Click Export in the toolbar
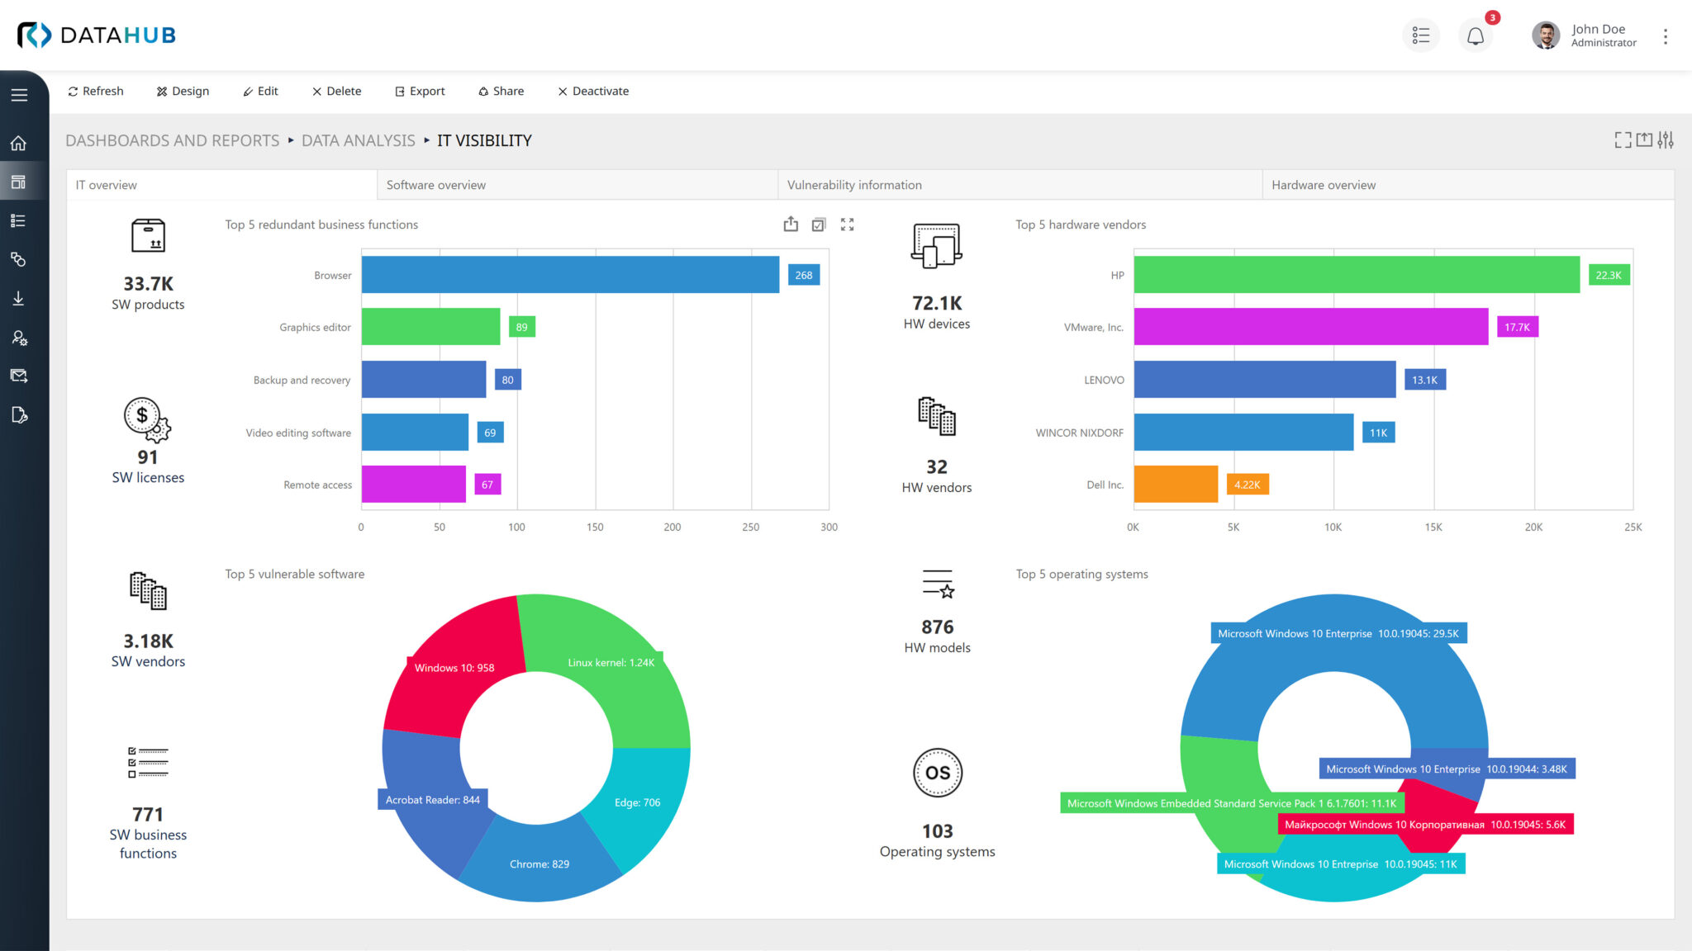Screen dimensions: 1692x951 (x=420, y=91)
